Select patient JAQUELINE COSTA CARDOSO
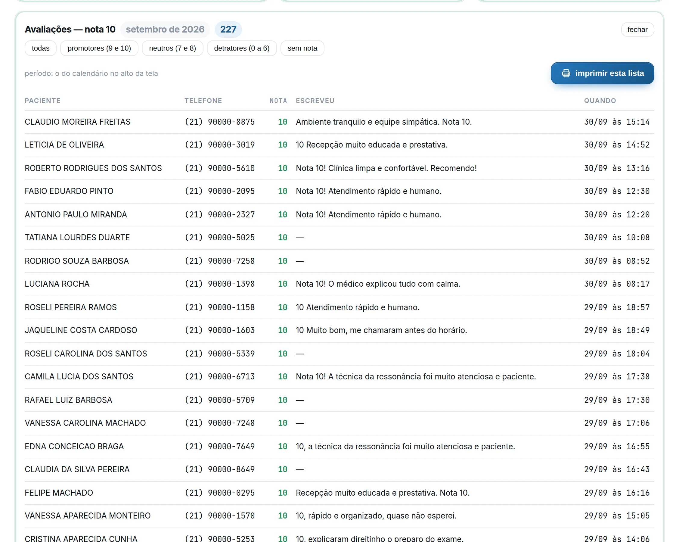 81,330
